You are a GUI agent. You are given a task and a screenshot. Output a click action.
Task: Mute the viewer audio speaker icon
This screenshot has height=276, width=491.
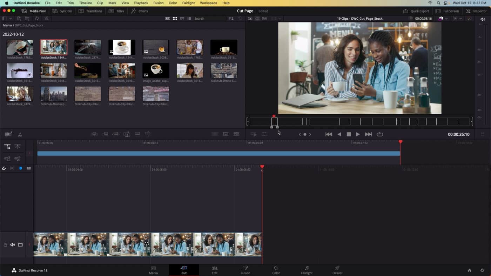(483, 19)
